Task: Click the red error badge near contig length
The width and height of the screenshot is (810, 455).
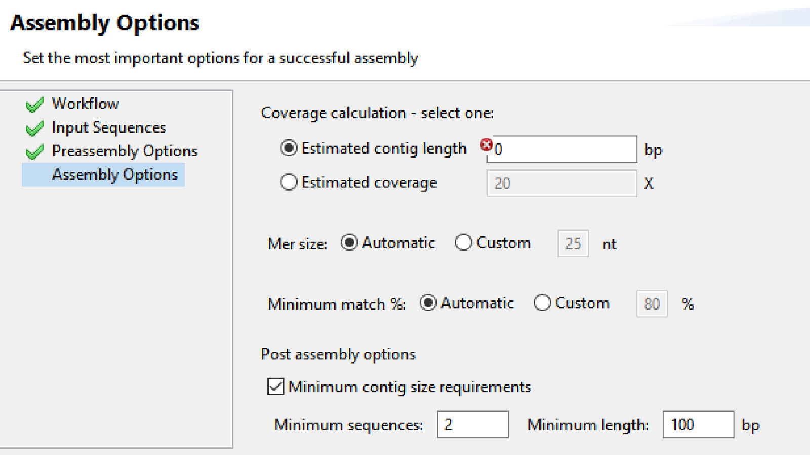Action: pos(487,144)
